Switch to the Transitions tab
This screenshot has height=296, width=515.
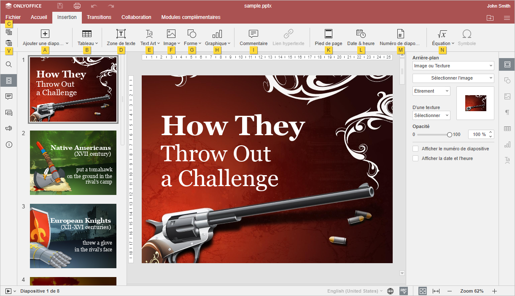coord(99,17)
